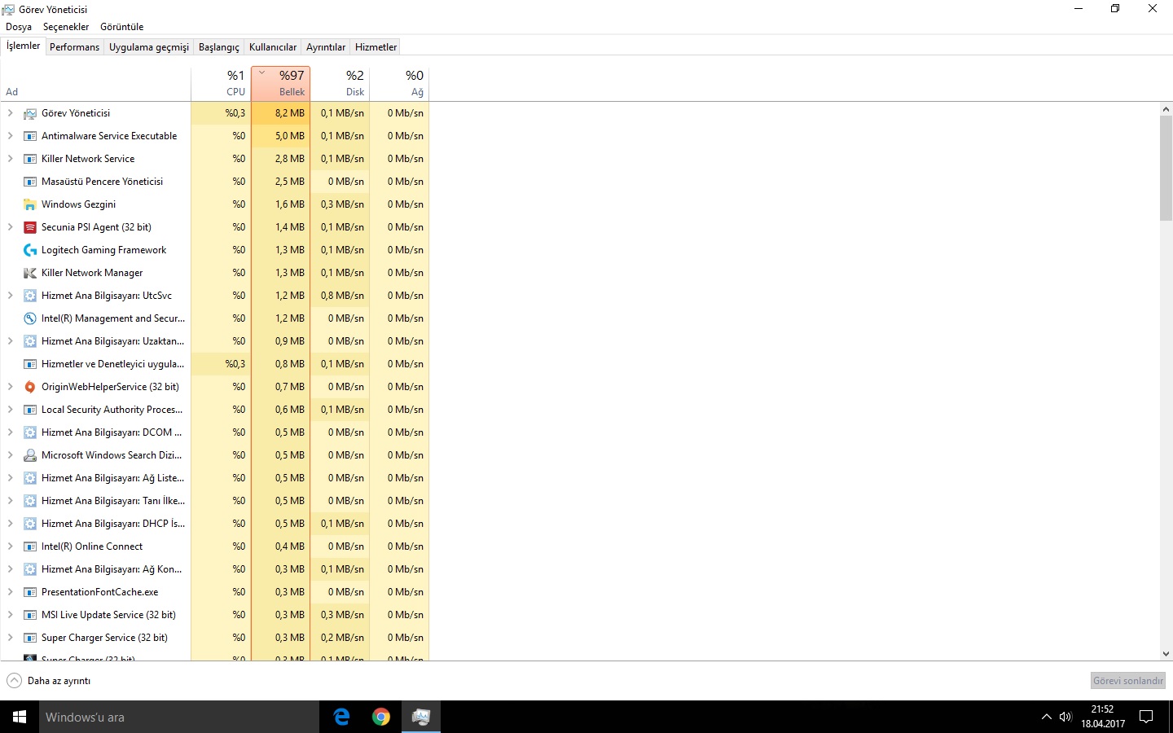
Task: Click the Secunia PSI Agent icon
Action: pyautogui.click(x=30, y=227)
